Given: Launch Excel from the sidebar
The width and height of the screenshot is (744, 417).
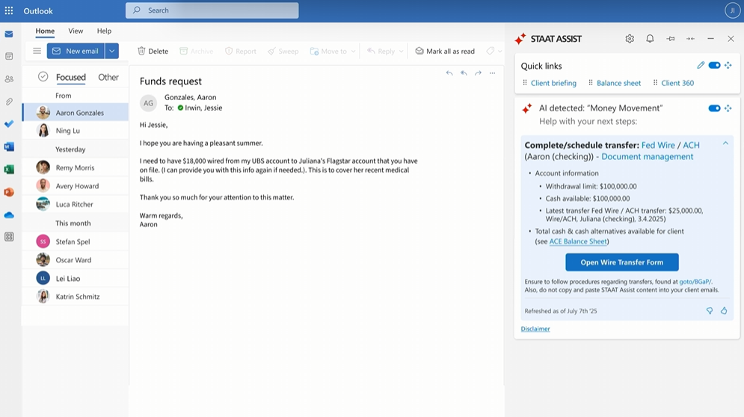Looking at the screenshot, I should [x=9, y=170].
